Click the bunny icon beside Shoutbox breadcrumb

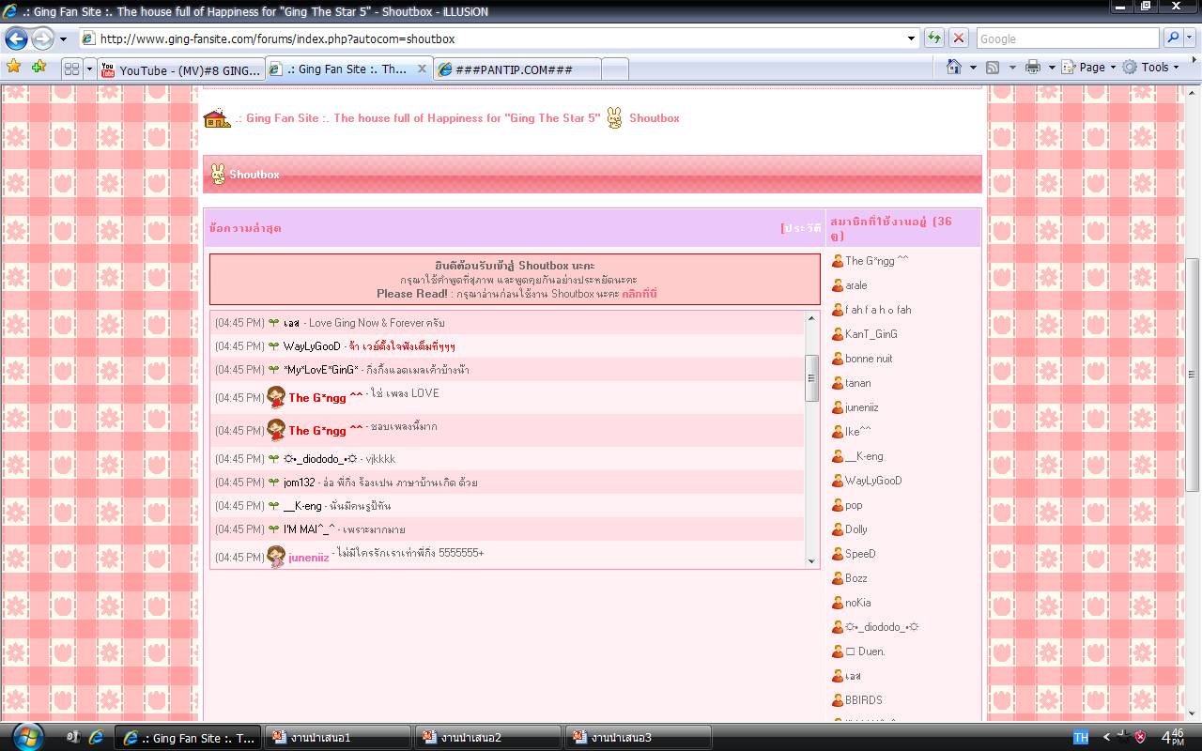614,117
